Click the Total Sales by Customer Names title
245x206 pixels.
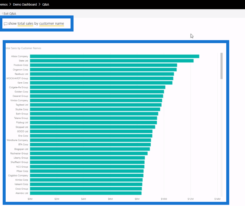23,48
